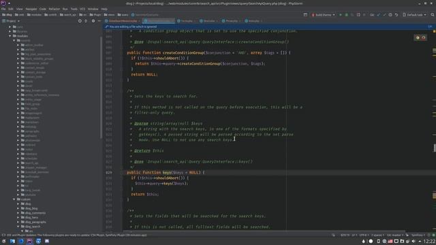Click the search_api breadcrumb in navigation bar

pyautogui.click(x=68, y=15)
